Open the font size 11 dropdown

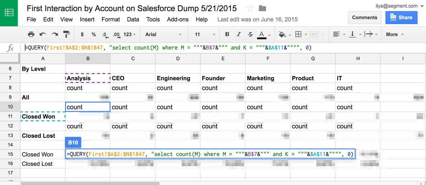[x=206, y=34]
